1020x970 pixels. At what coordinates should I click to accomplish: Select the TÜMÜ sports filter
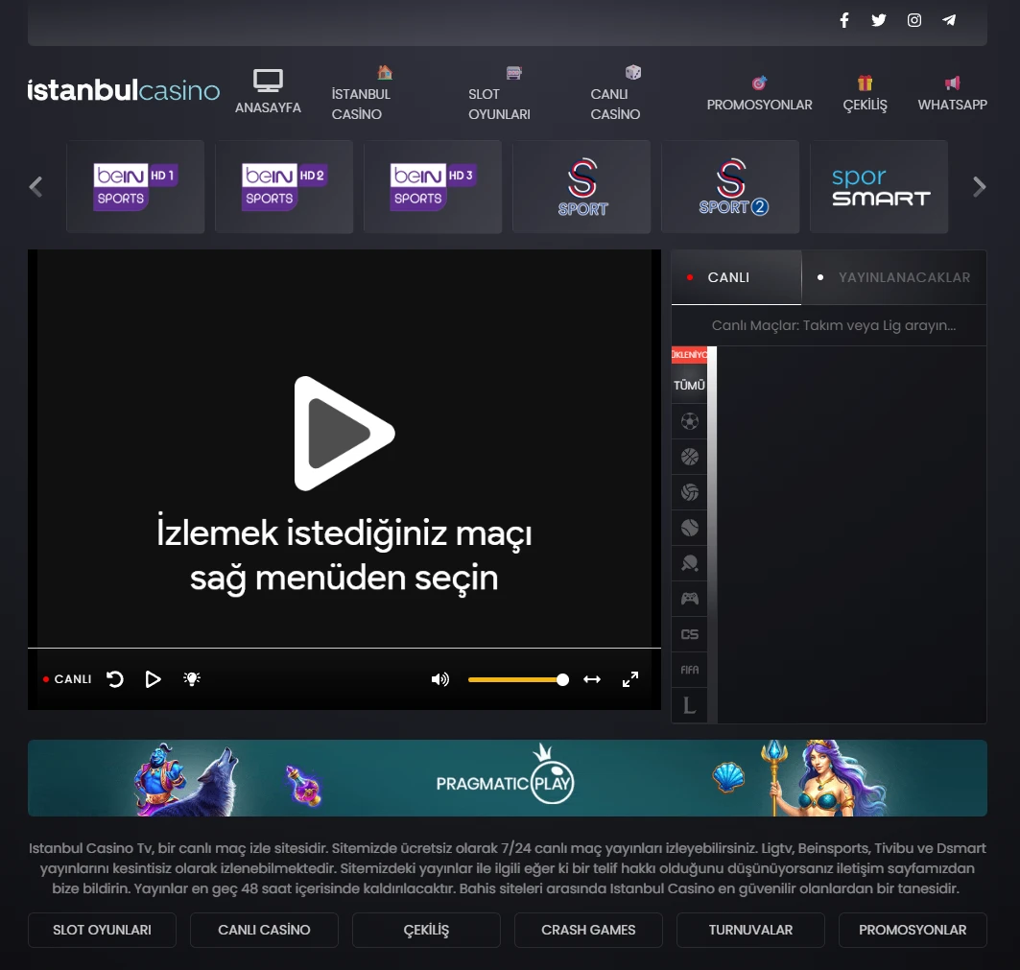click(x=690, y=385)
